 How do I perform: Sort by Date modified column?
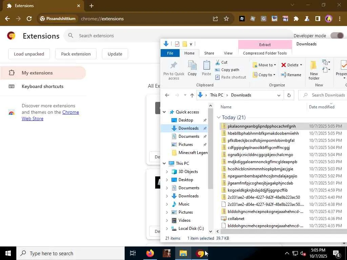pyautogui.click(x=322, y=107)
